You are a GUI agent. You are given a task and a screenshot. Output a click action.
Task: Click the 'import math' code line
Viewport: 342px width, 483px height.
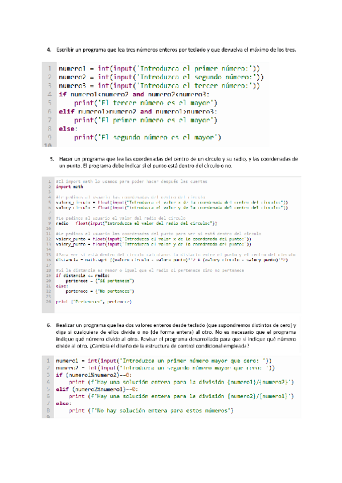point(70,187)
